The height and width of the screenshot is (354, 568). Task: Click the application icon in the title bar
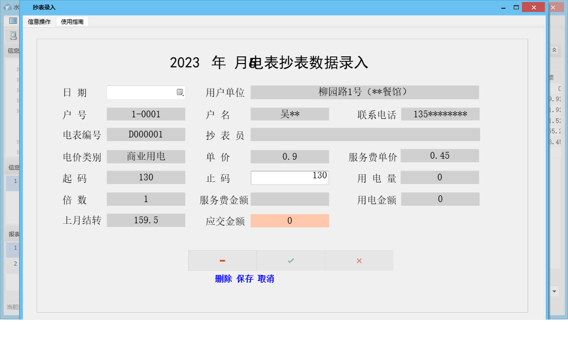pos(7,7)
